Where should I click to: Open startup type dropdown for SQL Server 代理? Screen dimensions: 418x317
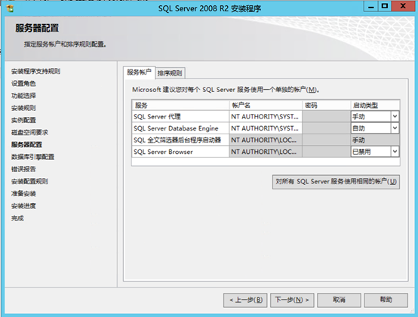395,116
